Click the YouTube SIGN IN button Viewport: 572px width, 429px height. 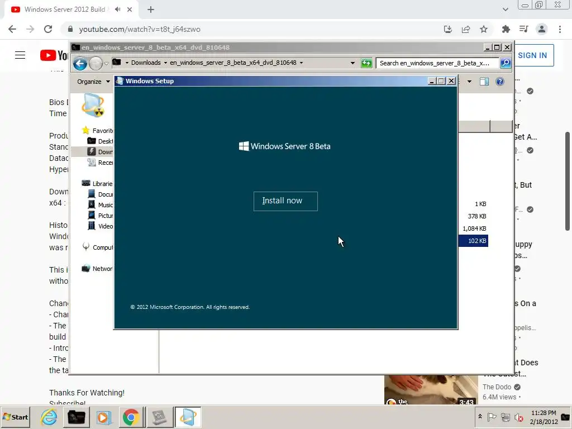coord(533,55)
